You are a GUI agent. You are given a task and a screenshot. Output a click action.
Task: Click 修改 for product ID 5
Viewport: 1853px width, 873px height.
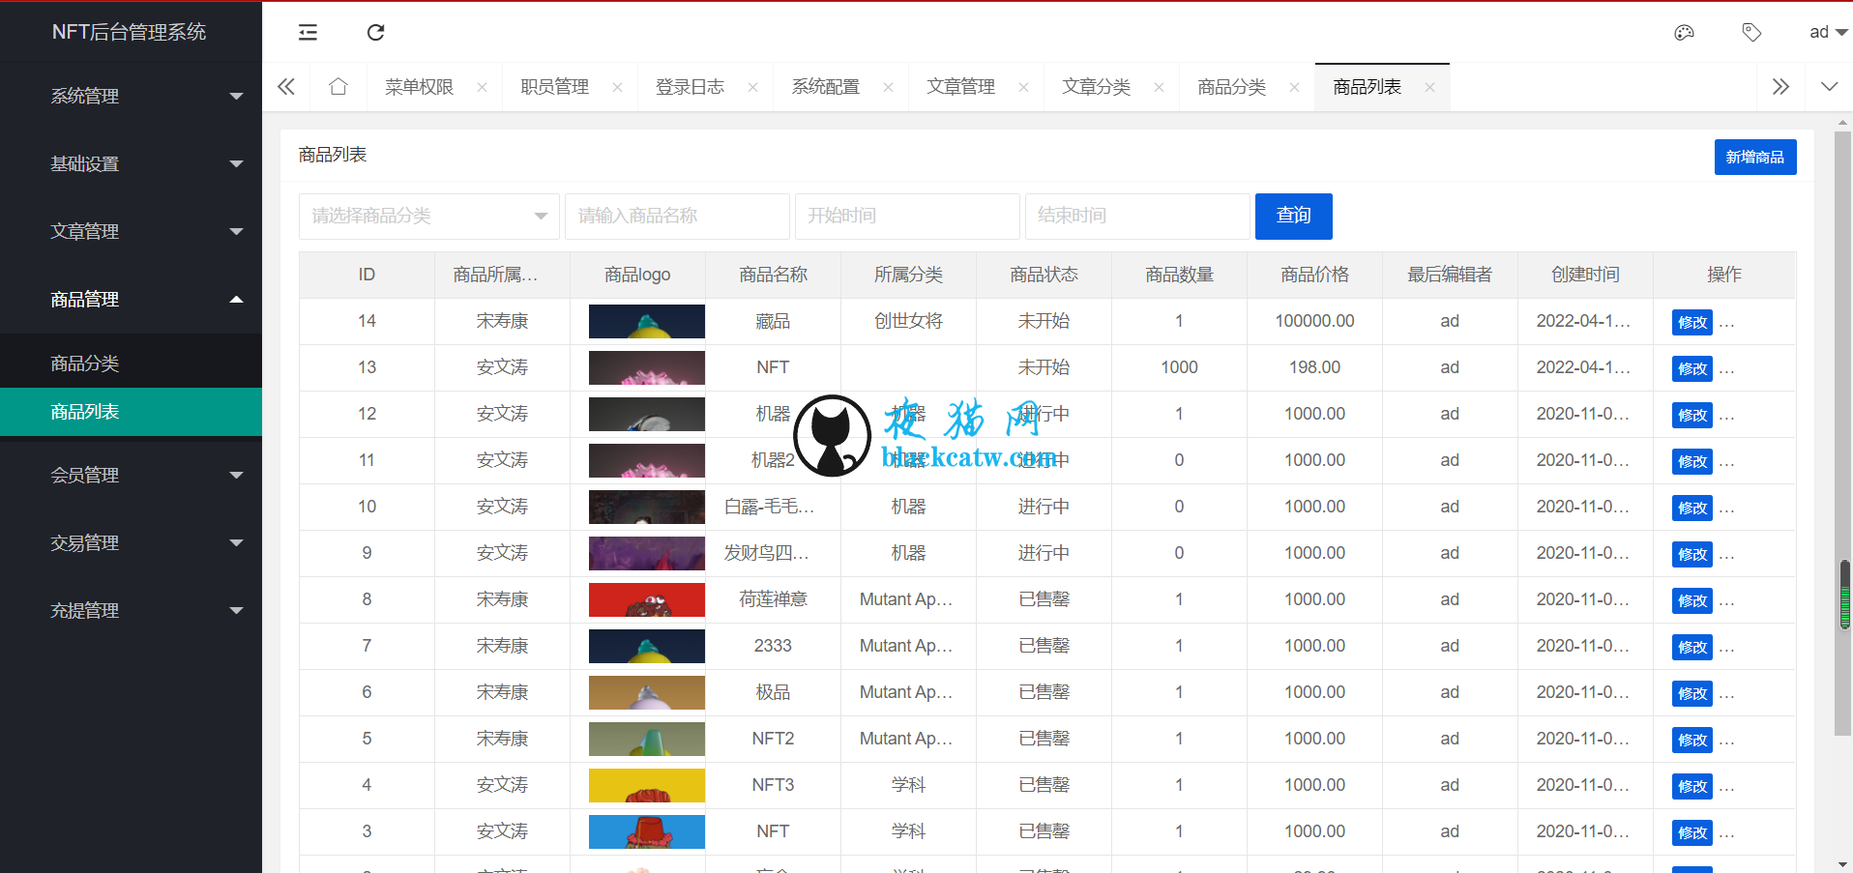(1691, 740)
